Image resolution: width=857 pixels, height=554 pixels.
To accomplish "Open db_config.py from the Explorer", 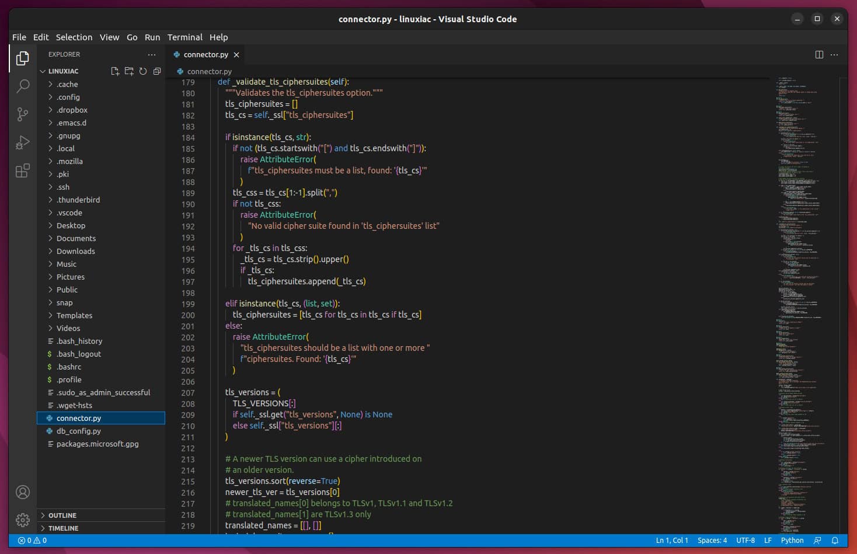I will tap(80, 431).
